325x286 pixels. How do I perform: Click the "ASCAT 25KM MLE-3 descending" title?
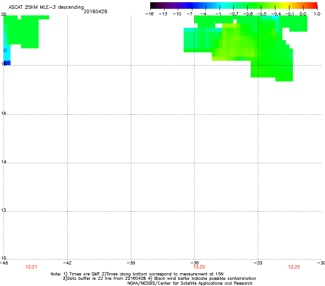click(46, 7)
